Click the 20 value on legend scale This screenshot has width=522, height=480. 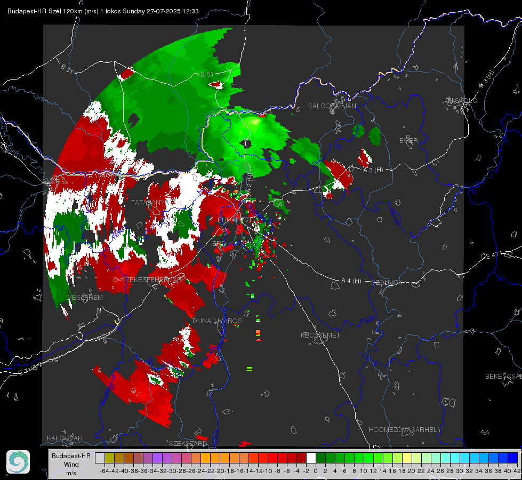412,471
